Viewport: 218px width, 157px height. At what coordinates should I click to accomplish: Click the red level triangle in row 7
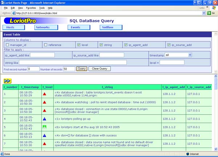(44, 144)
